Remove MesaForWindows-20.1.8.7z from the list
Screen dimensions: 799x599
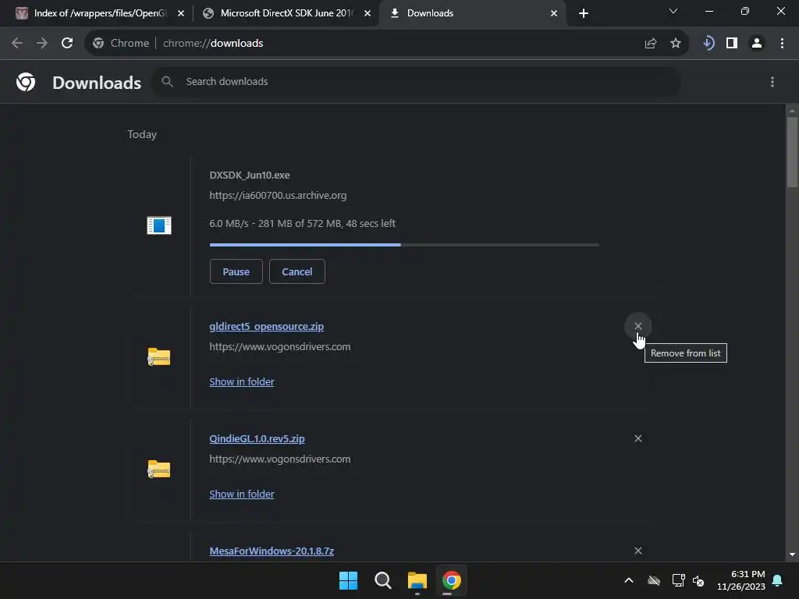[638, 551]
